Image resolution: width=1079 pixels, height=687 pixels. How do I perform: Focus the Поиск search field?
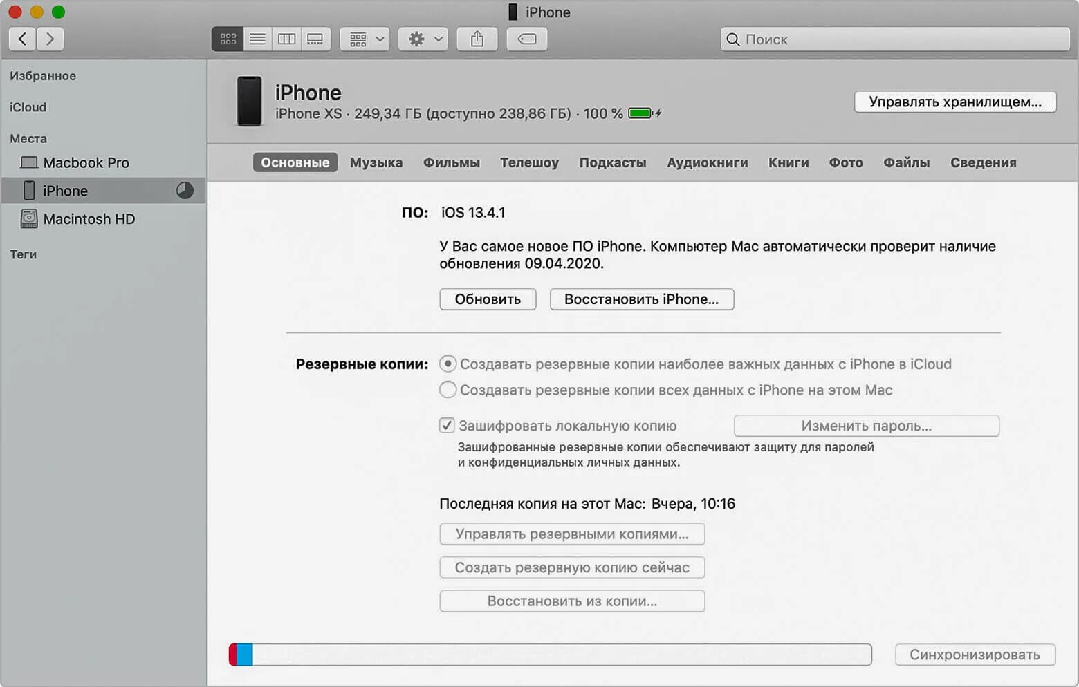(895, 39)
